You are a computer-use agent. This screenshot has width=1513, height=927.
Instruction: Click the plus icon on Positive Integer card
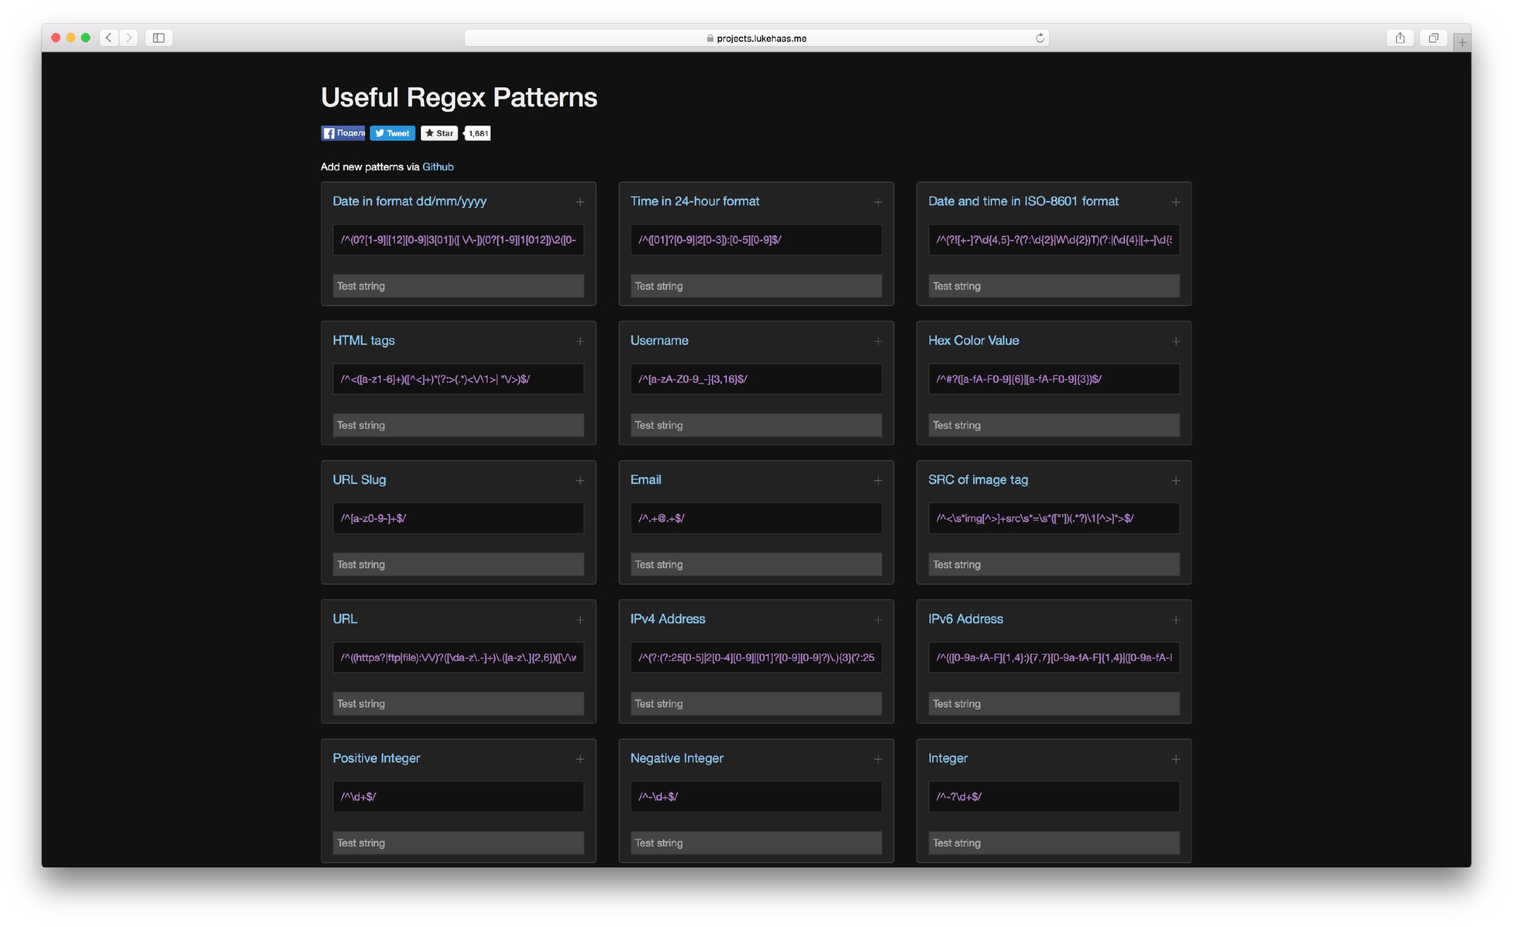point(580,759)
